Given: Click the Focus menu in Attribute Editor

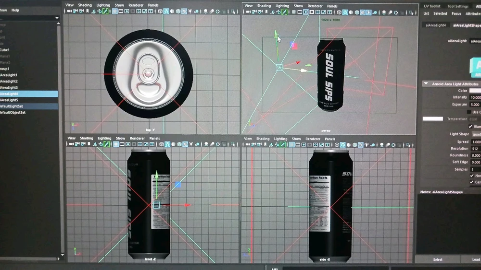Looking at the screenshot, I should tap(456, 14).
